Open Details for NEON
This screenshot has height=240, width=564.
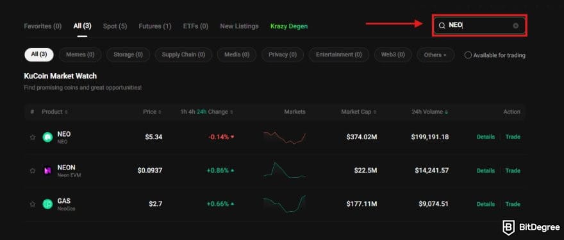[x=486, y=171]
